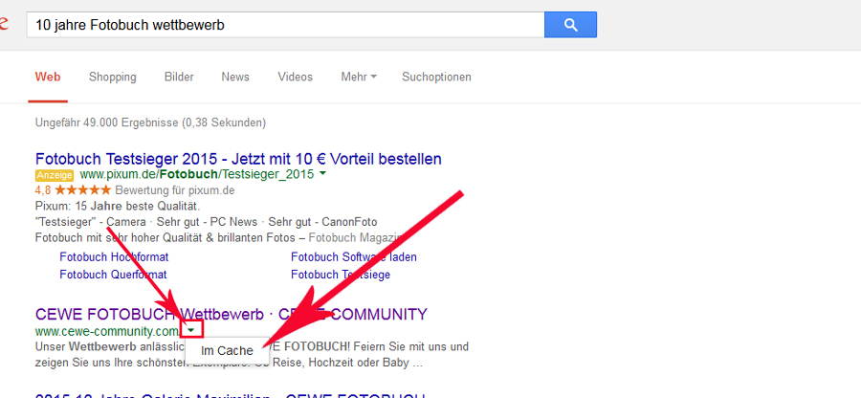Open the Bilder results tab
Image resolution: width=861 pixels, height=398 pixels.
tap(179, 77)
